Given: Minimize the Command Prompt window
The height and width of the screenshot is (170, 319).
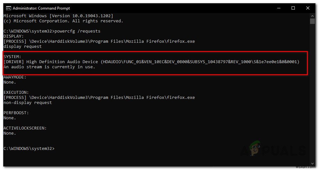Looking at the screenshot, I should [278, 8].
